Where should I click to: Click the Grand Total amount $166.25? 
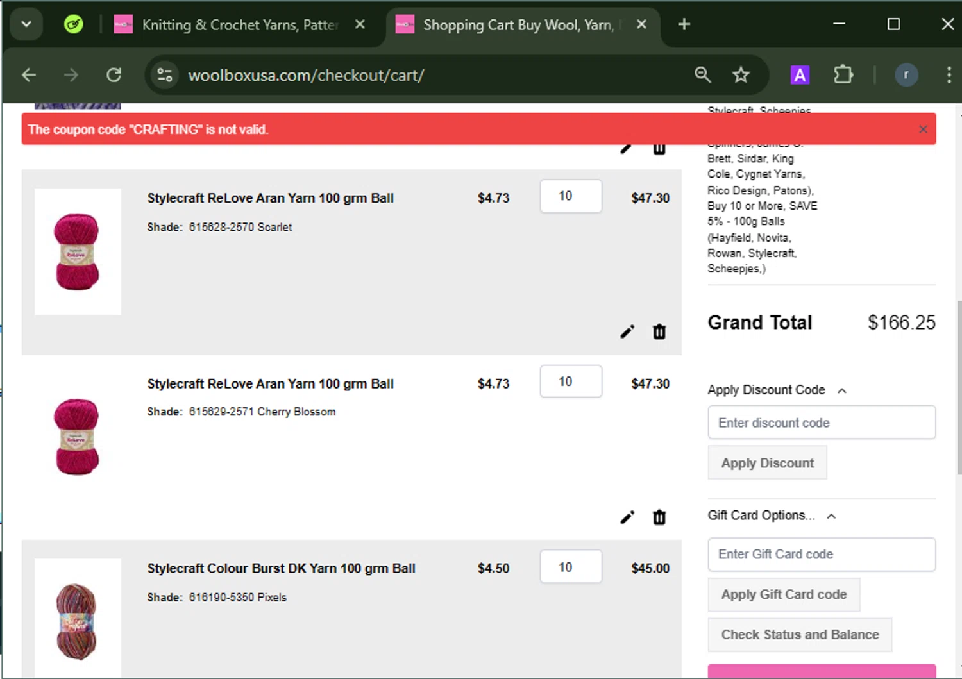pyautogui.click(x=902, y=323)
